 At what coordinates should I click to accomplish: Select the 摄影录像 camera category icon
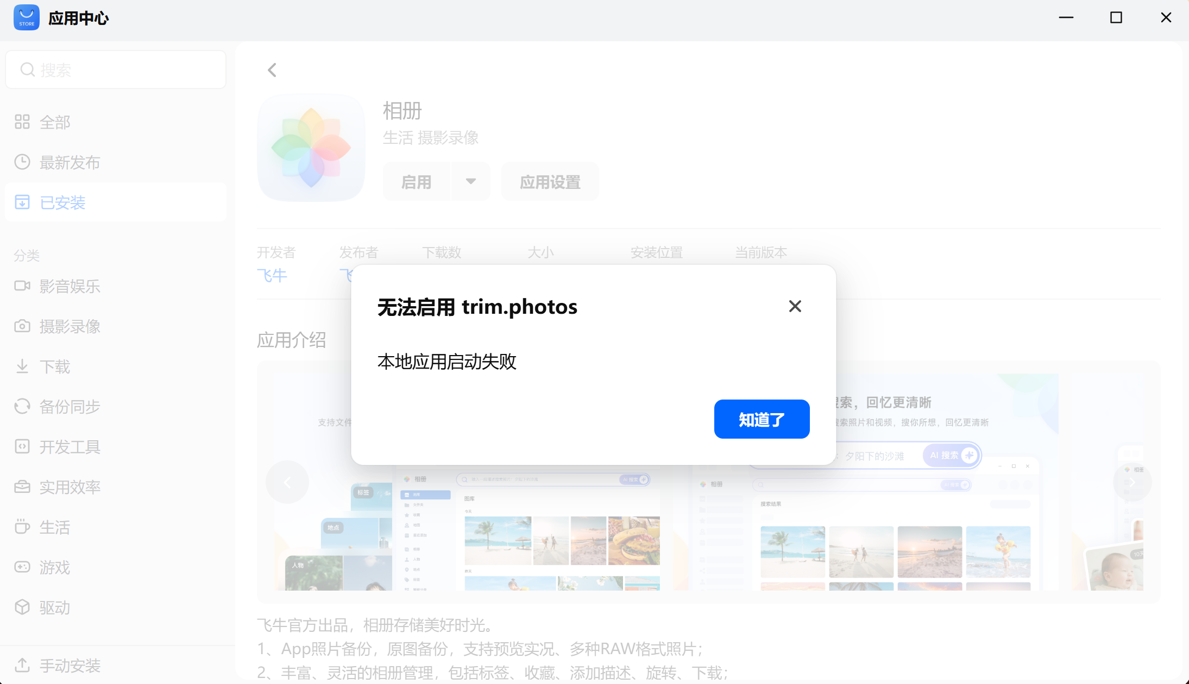22,326
